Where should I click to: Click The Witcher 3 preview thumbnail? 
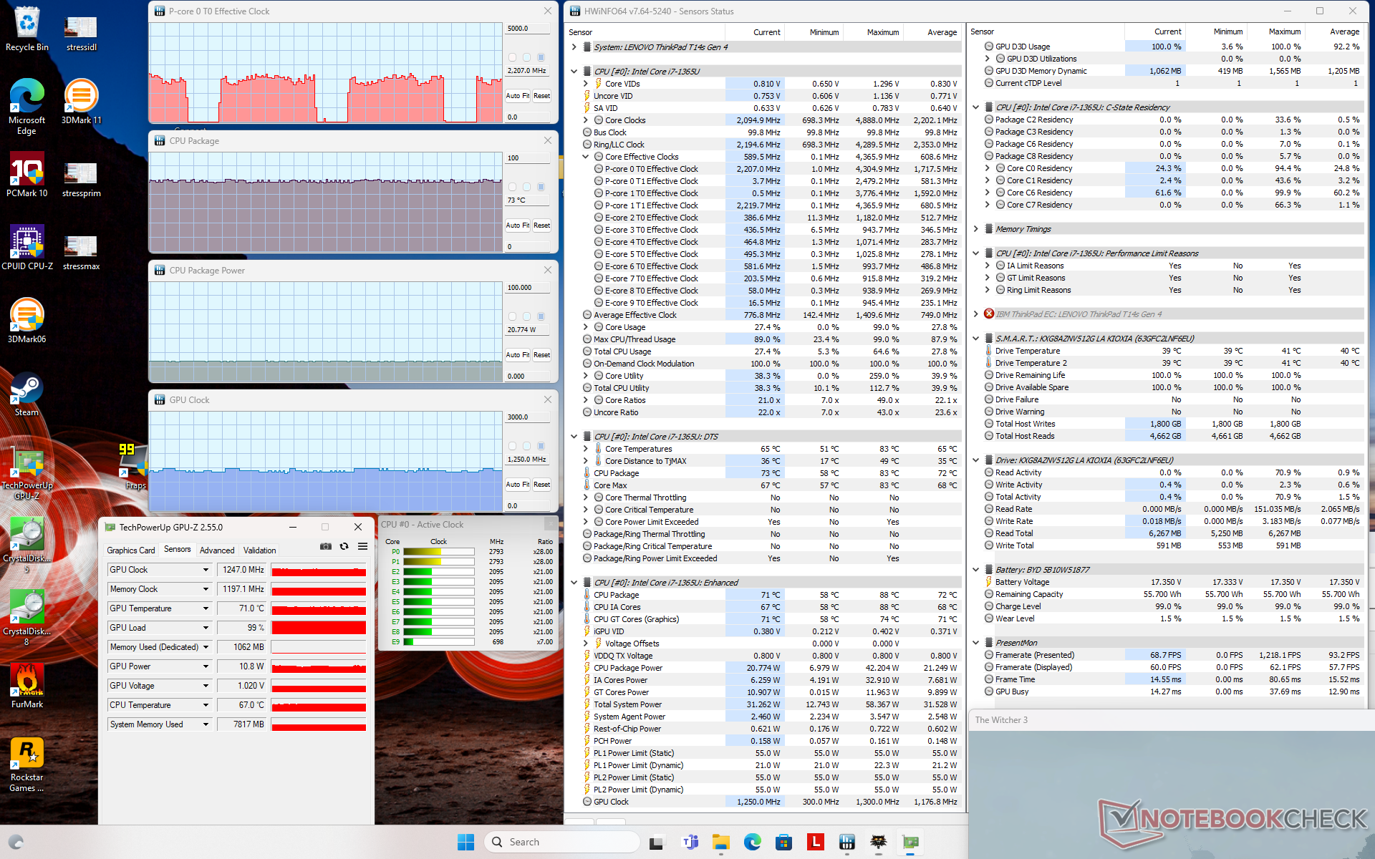1171,784
